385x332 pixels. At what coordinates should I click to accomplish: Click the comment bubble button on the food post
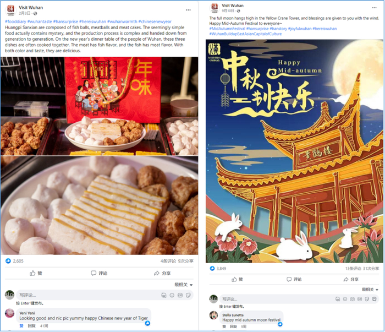click(x=99, y=273)
